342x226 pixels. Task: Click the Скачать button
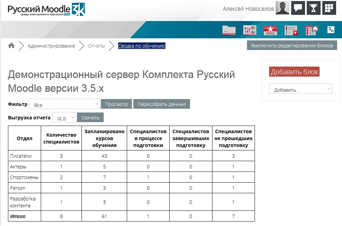point(90,117)
